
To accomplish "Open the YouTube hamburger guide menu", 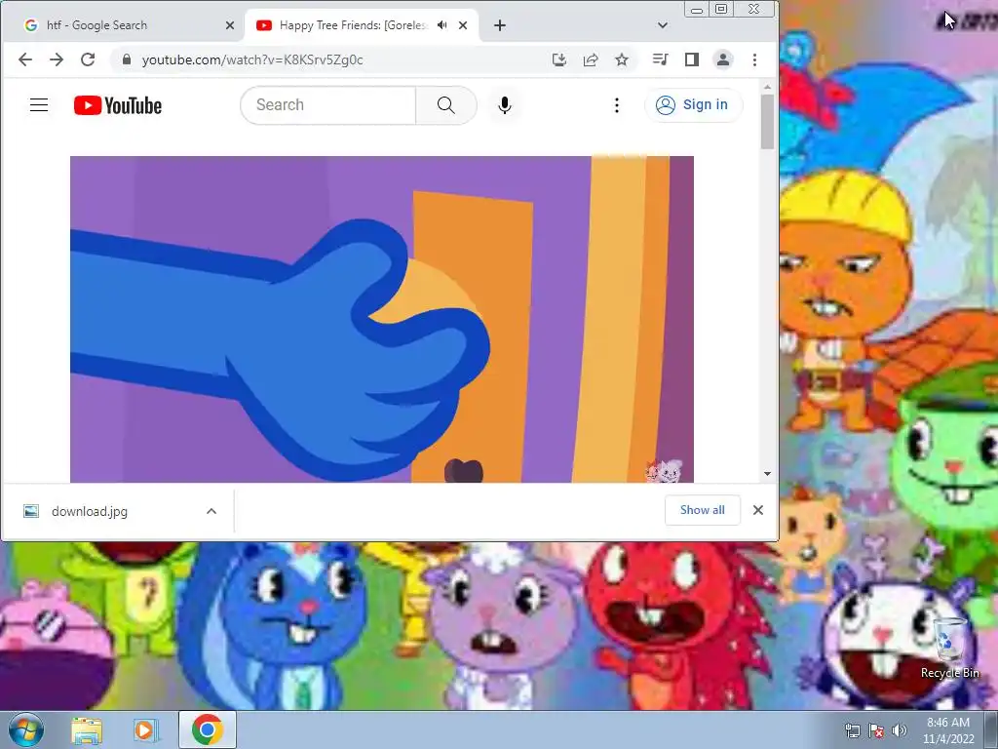I will [39, 105].
